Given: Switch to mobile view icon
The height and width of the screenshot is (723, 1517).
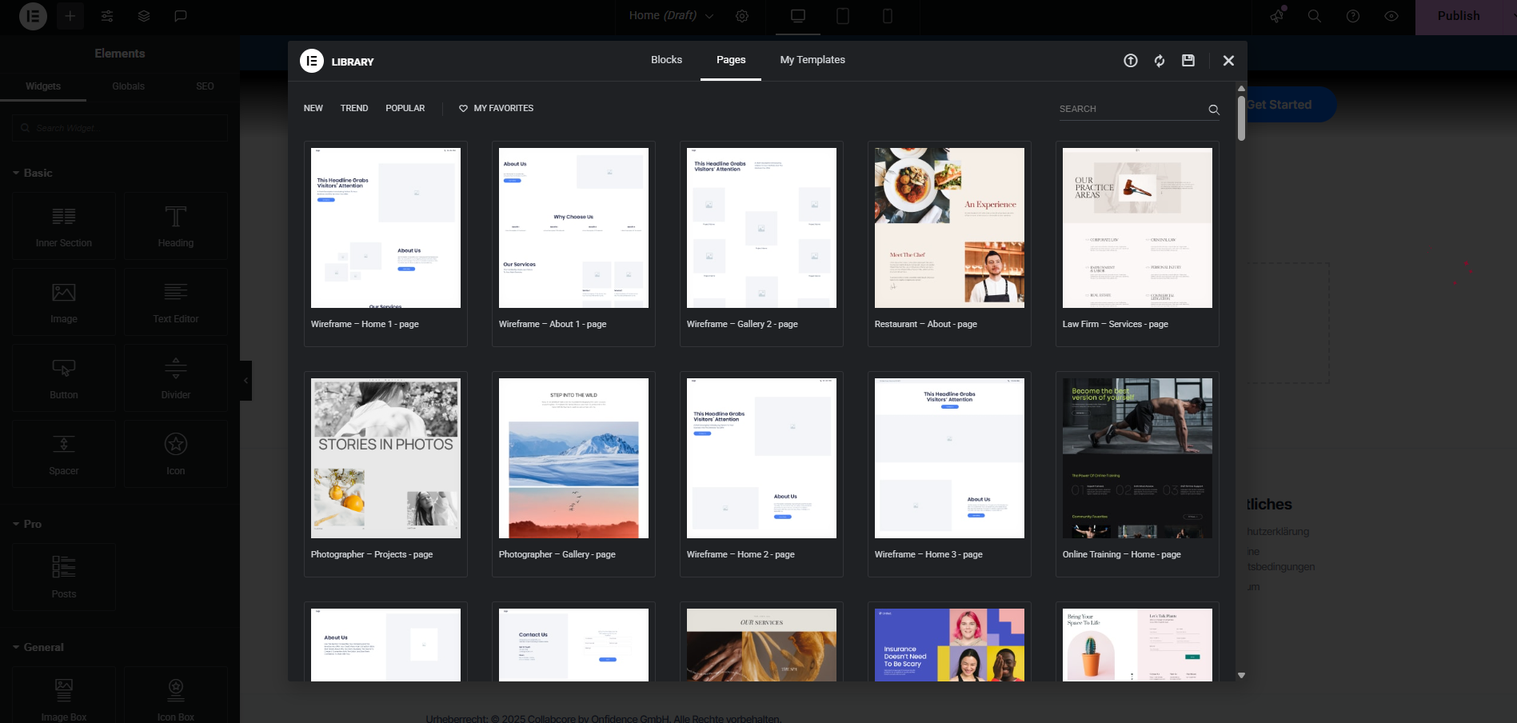Looking at the screenshot, I should (888, 16).
